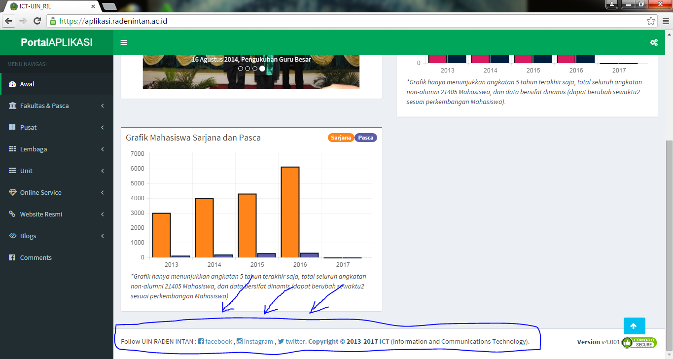673x359 pixels.
Task: Click the Lembaga grid icon
Action: [12, 149]
